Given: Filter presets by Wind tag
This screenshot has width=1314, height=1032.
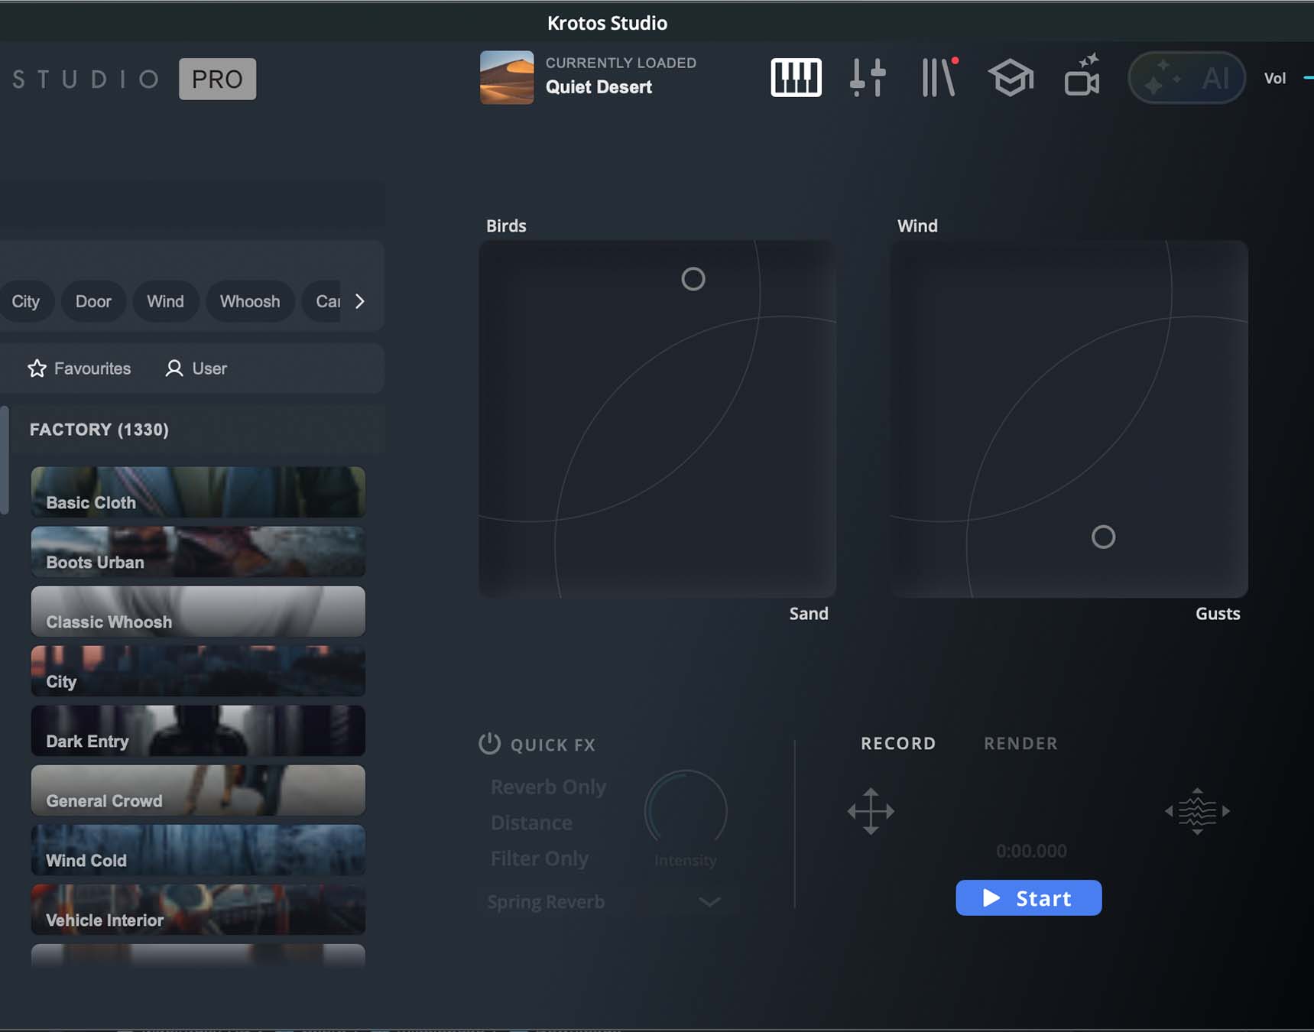Looking at the screenshot, I should [165, 301].
